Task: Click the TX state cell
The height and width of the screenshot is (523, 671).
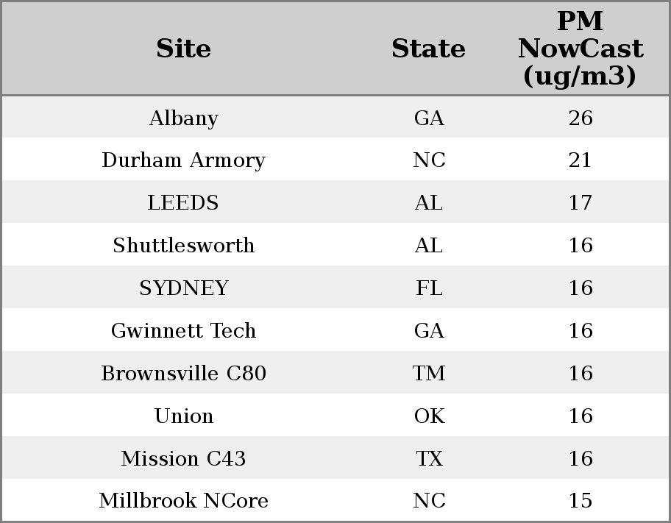Action: 429,458
